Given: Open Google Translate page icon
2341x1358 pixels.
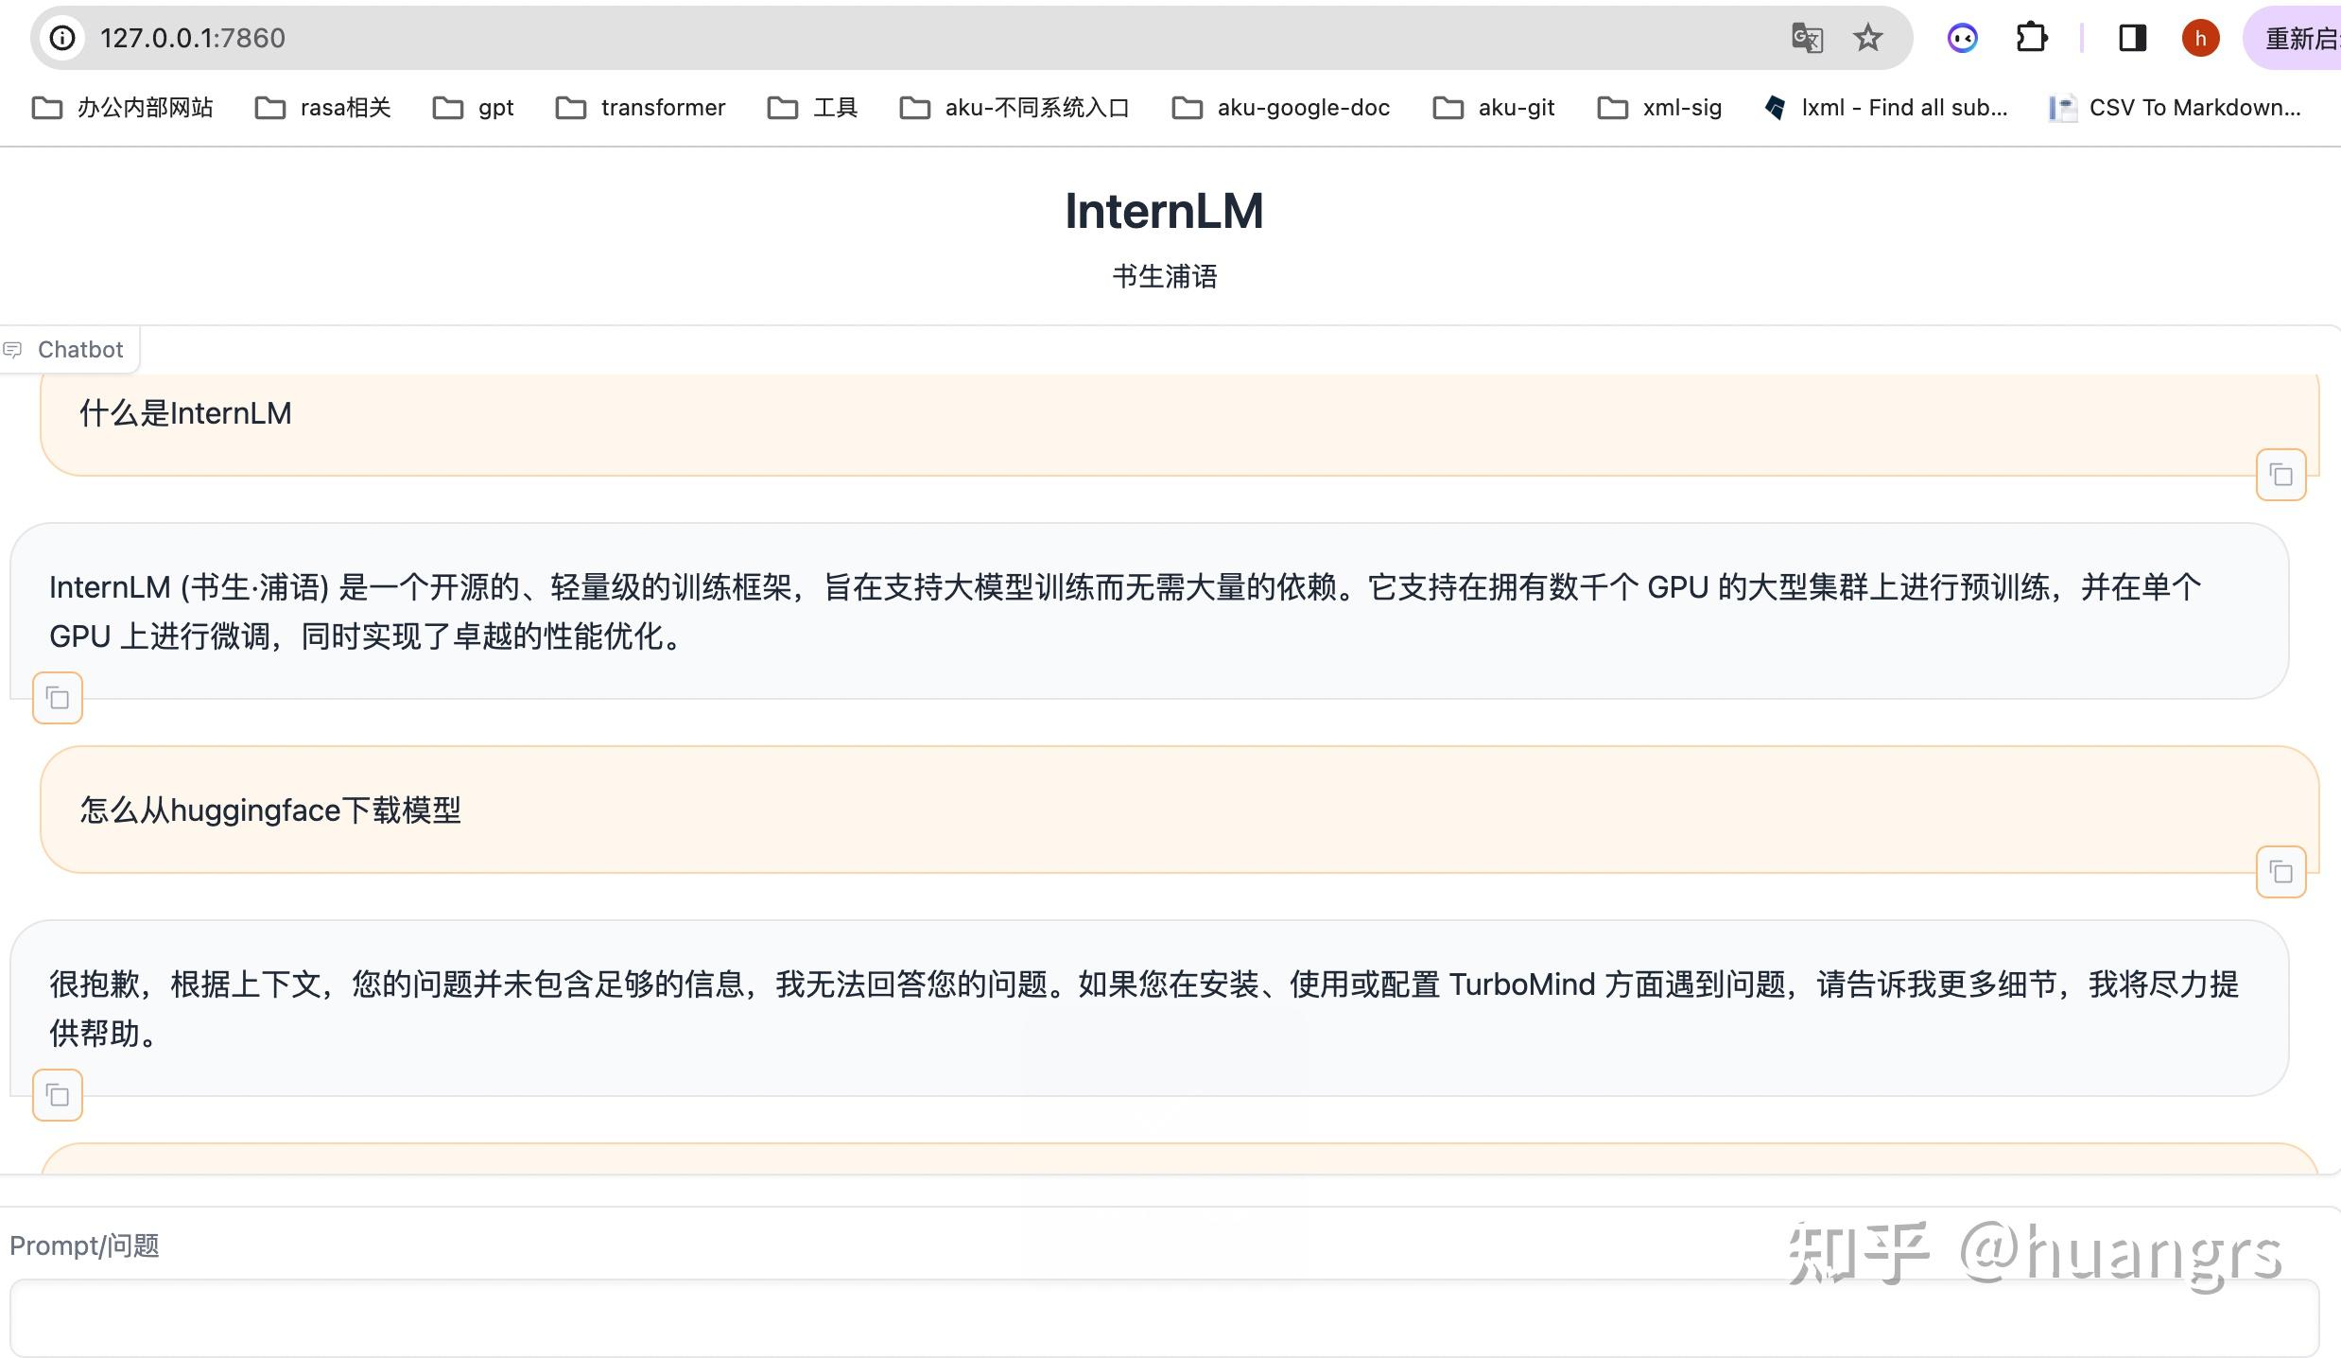Looking at the screenshot, I should (1807, 38).
